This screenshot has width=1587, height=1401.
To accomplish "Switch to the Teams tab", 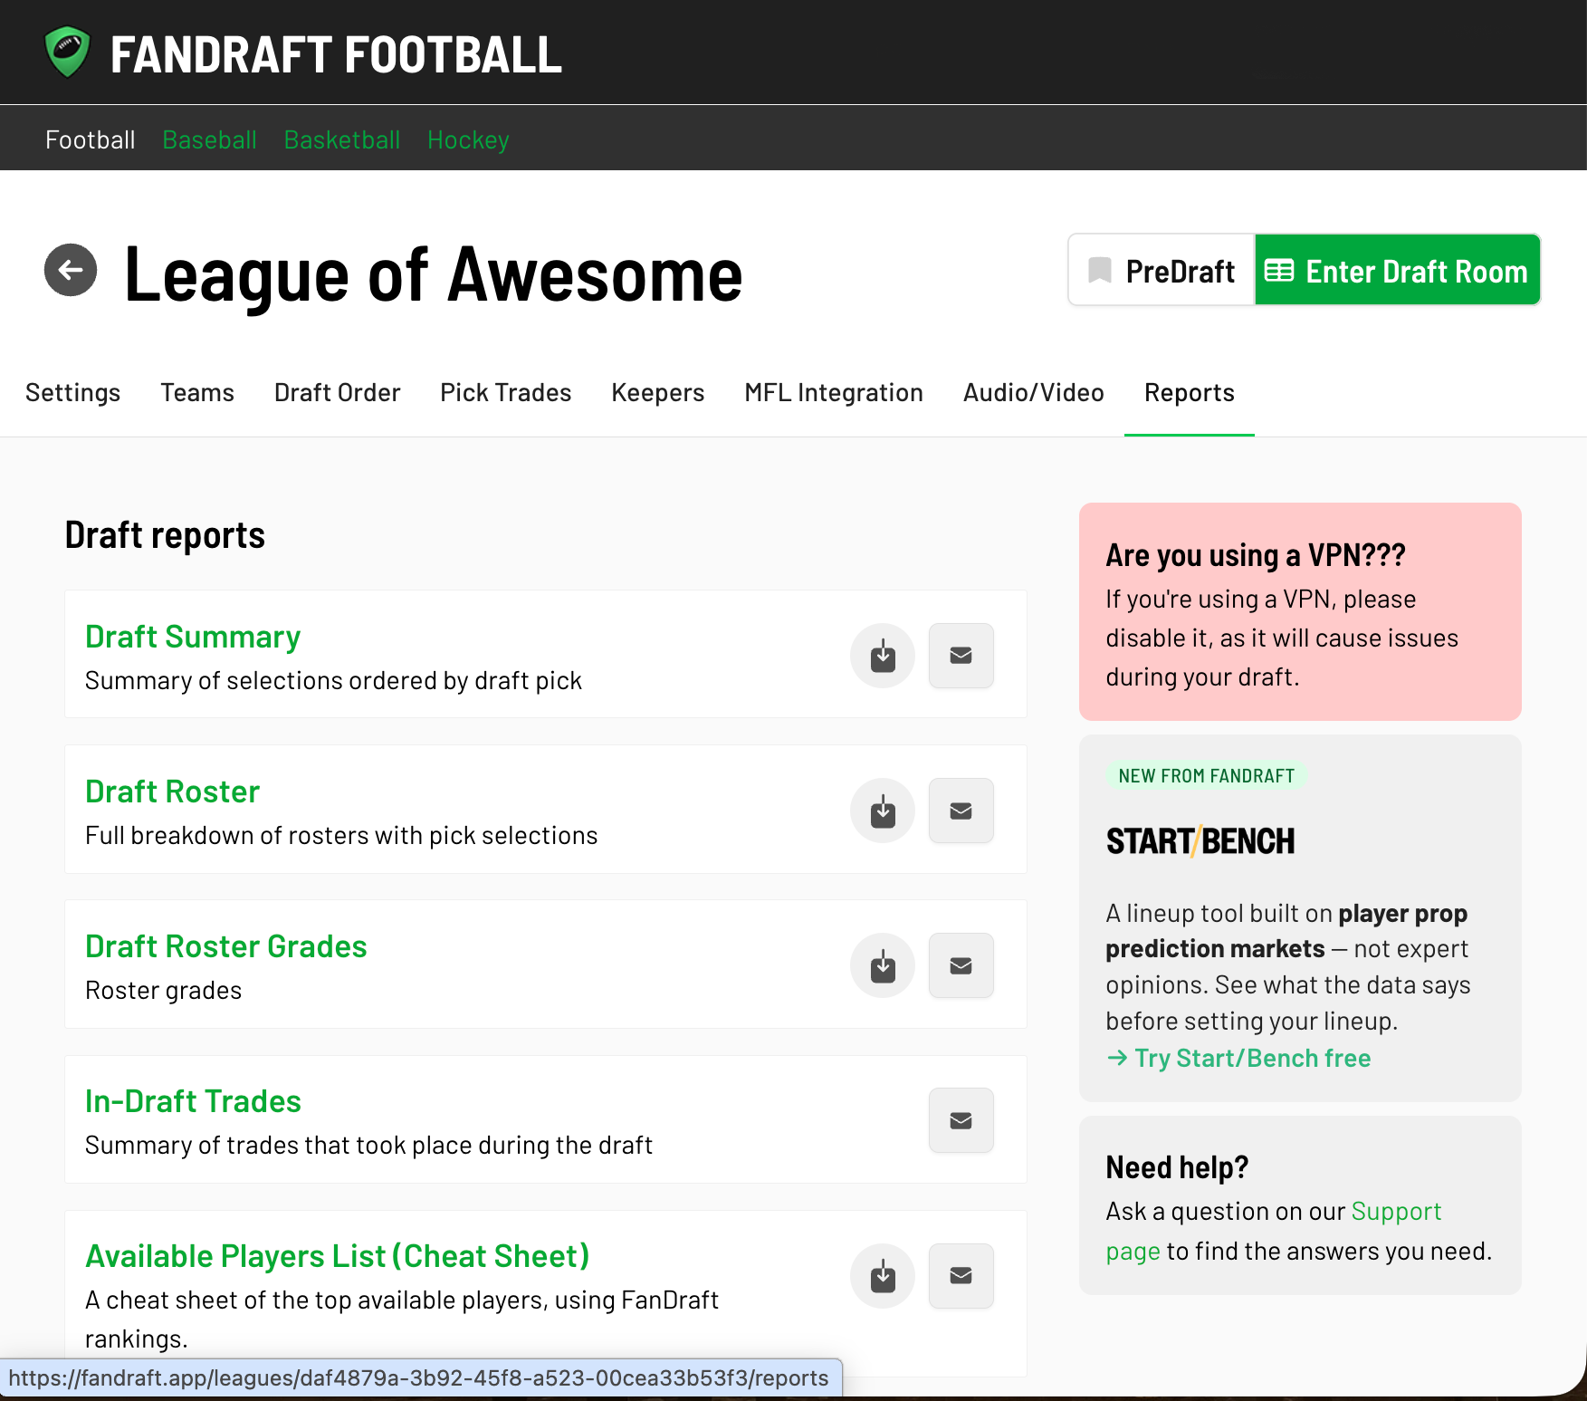I will 197,393.
